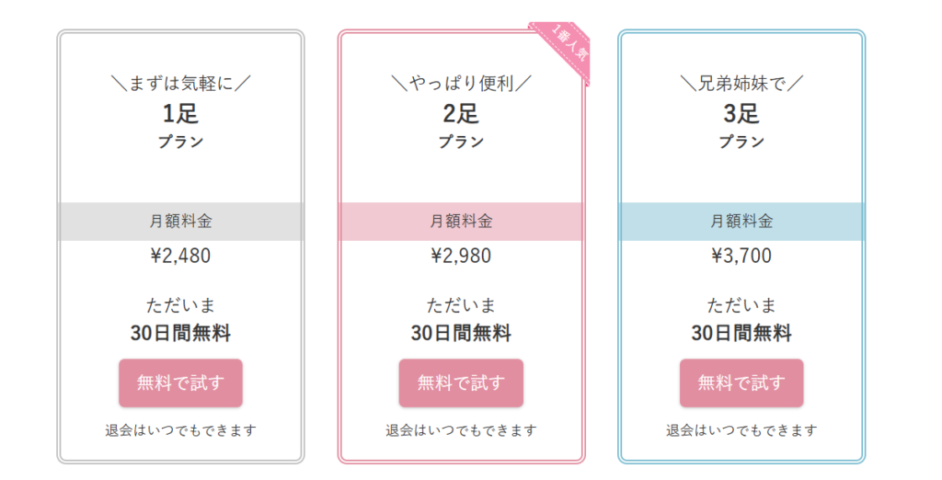Click 30日間無料 text in the 3足 card

click(741, 334)
